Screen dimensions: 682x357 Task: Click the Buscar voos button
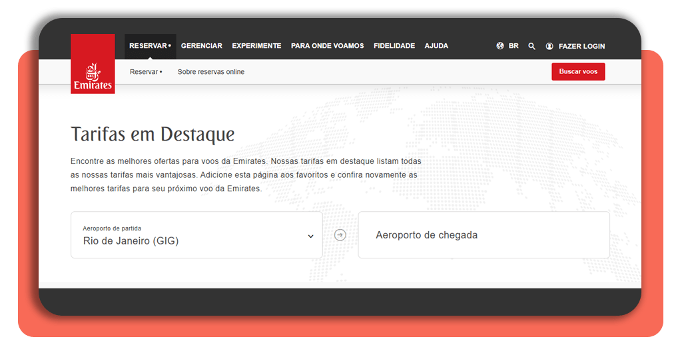point(578,72)
